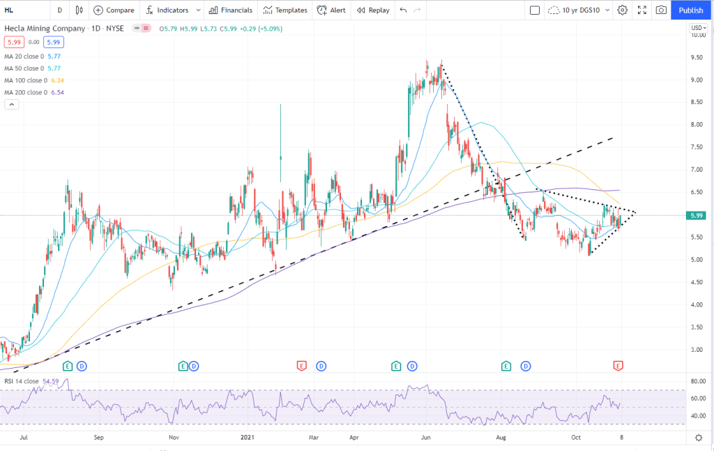Change the D timeframe interval
The width and height of the screenshot is (714, 451).
coord(59,10)
